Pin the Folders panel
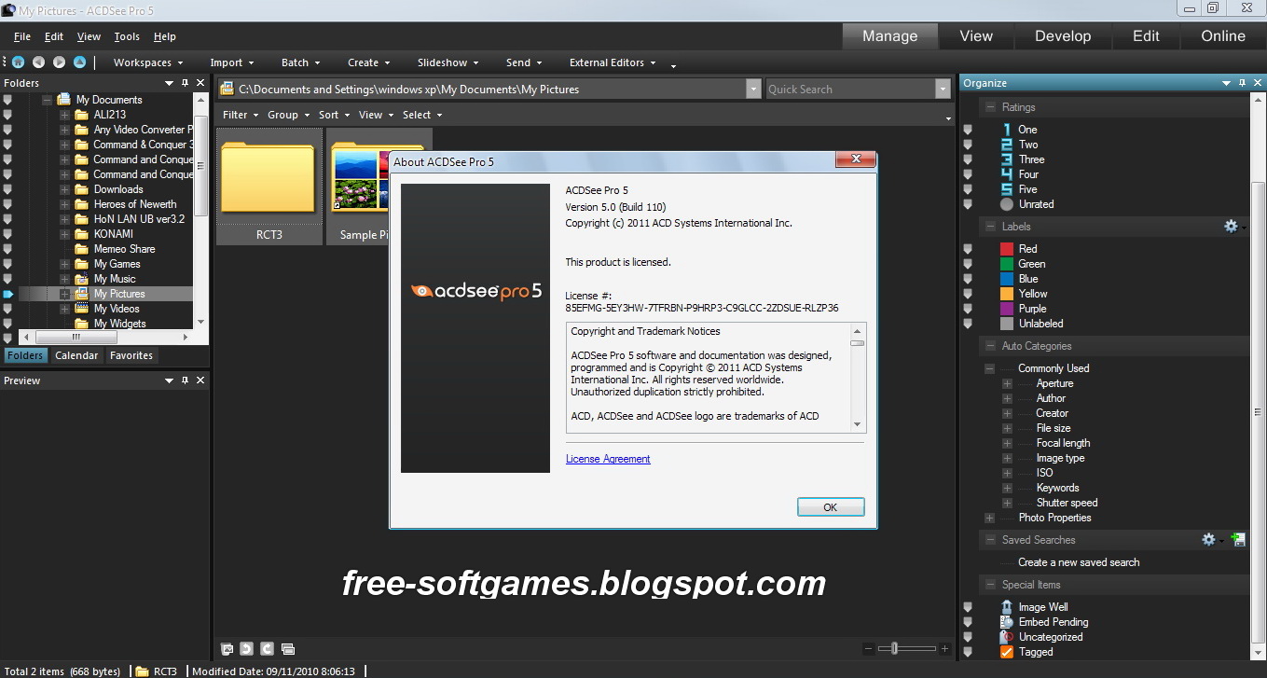This screenshot has height=678, width=1267. [186, 83]
